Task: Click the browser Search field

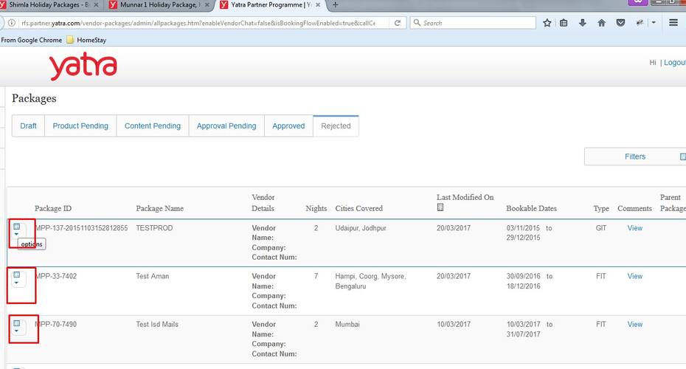Action: point(473,23)
